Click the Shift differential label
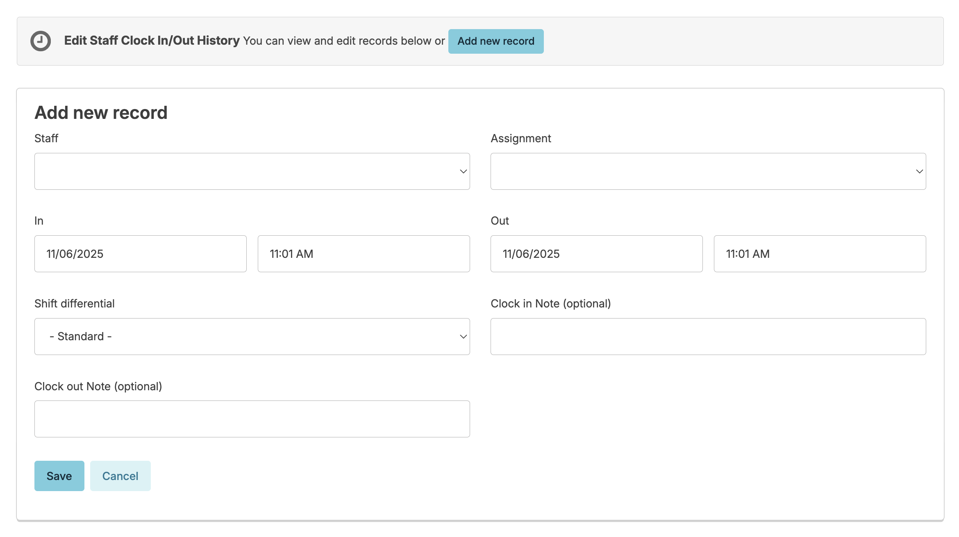This screenshot has width=959, height=537. 74,304
